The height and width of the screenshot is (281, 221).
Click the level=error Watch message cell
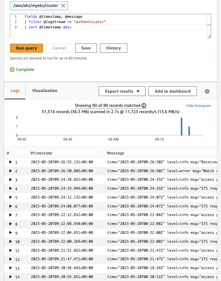(162, 171)
